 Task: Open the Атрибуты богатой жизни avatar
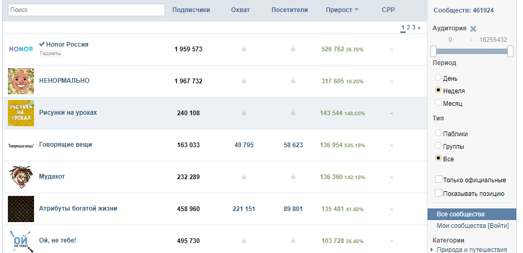tap(21, 209)
